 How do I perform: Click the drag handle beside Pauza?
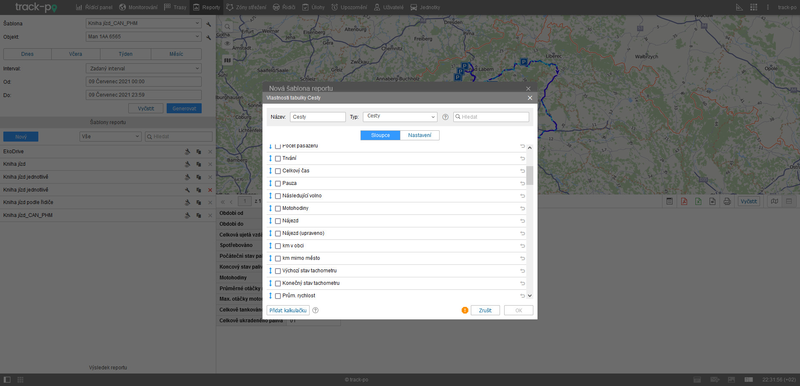tap(270, 183)
